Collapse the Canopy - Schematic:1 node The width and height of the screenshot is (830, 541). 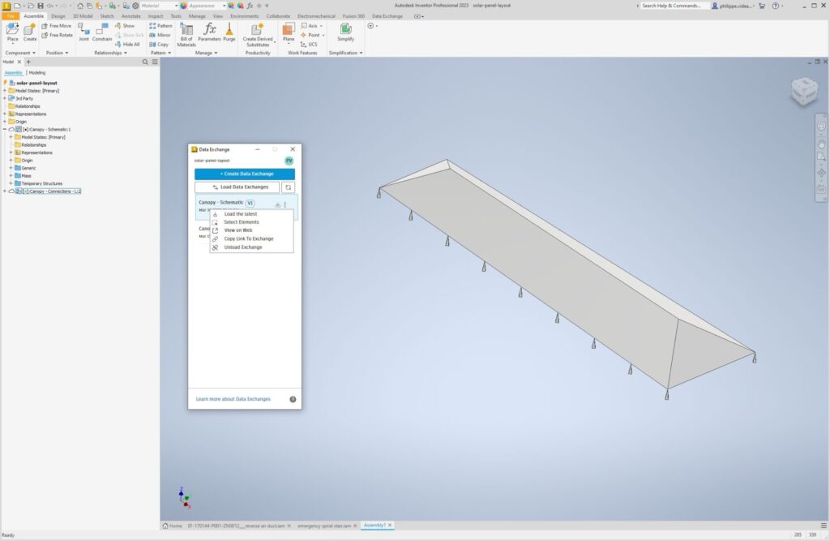coord(5,129)
